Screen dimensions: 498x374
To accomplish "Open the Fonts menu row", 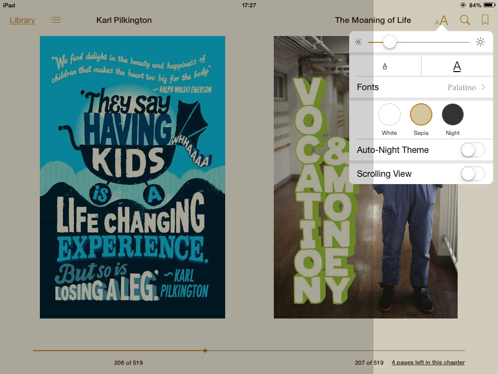I will point(421,87).
